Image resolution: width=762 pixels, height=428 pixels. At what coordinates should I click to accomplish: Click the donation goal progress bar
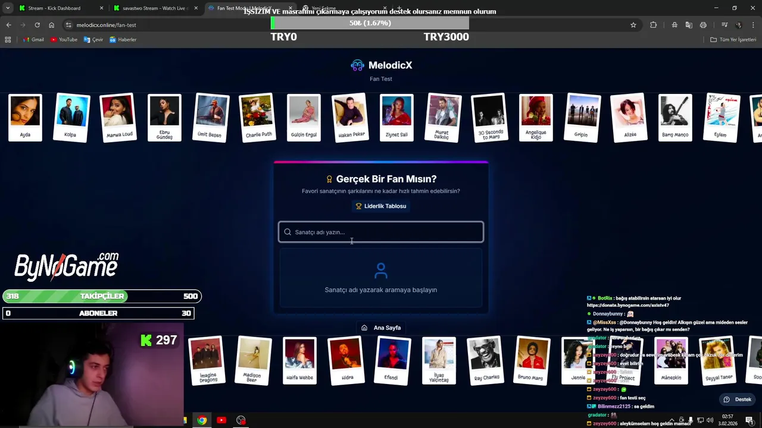coord(370,23)
